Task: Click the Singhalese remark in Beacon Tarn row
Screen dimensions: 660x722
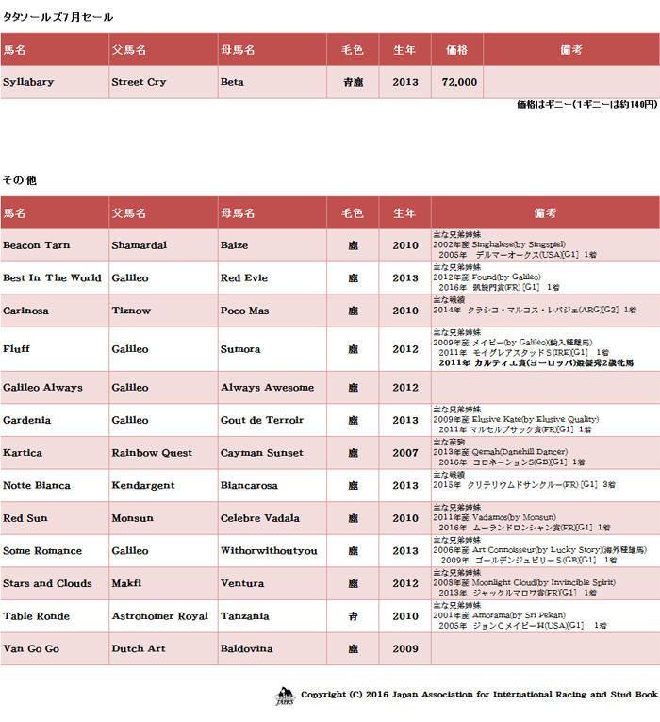Action: point(499,244)
